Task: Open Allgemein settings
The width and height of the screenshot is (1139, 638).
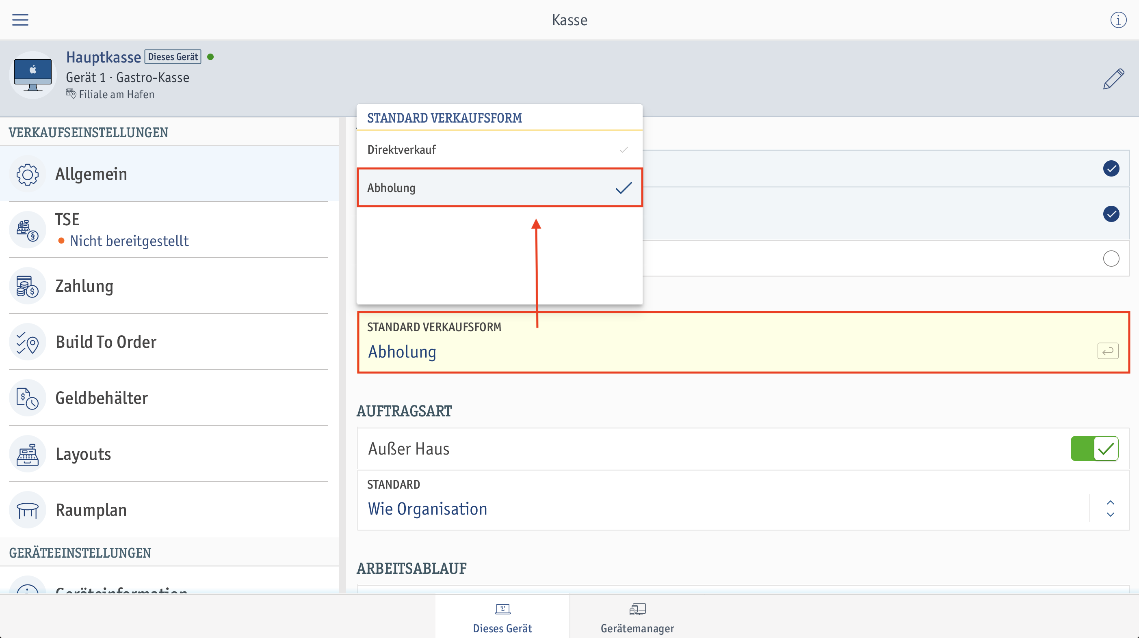Action: point(169,174)
